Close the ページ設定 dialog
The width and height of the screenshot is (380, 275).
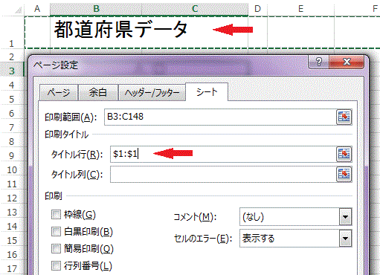347,62
